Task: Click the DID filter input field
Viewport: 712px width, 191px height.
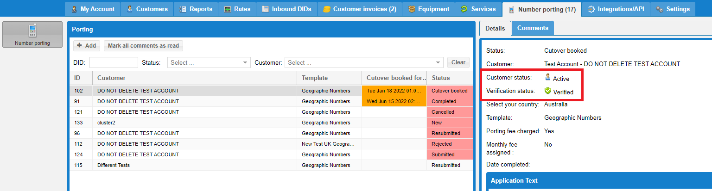Action: click(114, 62)
